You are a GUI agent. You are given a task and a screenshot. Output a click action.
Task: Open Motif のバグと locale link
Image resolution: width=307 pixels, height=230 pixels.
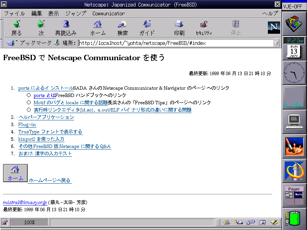point(71,102)
